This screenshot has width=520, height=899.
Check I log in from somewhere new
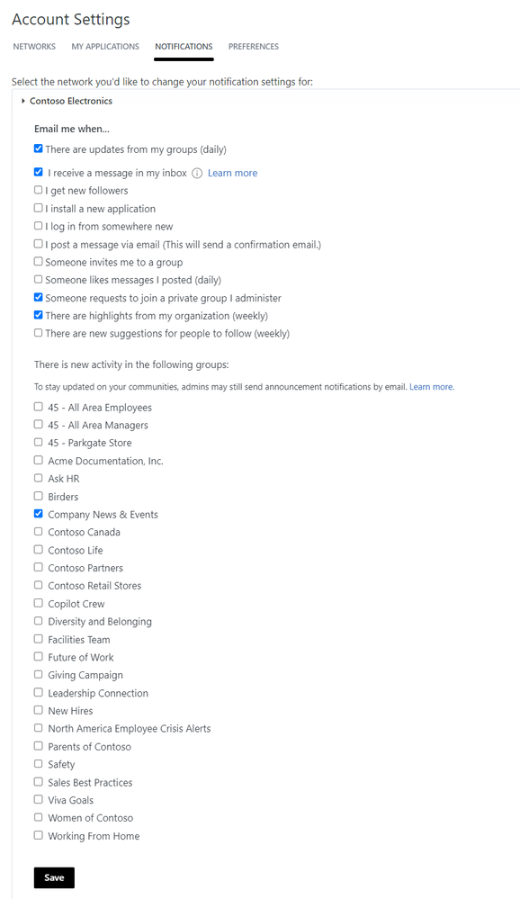[38, 226]
